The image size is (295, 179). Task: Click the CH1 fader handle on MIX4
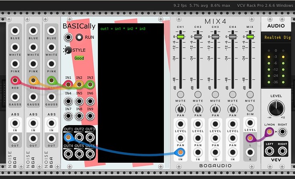180,37
